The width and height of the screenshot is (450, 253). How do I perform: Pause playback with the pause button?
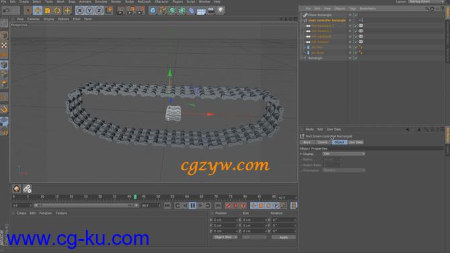(193, 205)
